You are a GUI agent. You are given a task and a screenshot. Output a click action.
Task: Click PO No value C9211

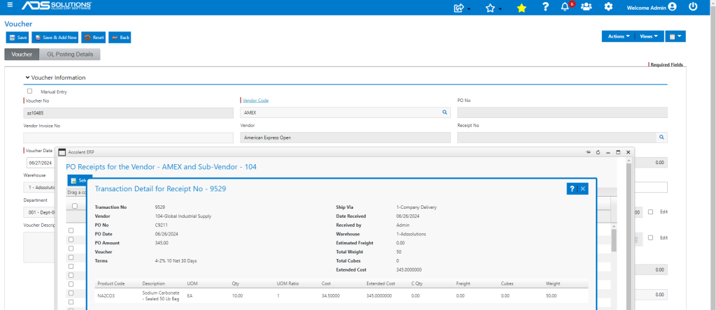point(162,226)
